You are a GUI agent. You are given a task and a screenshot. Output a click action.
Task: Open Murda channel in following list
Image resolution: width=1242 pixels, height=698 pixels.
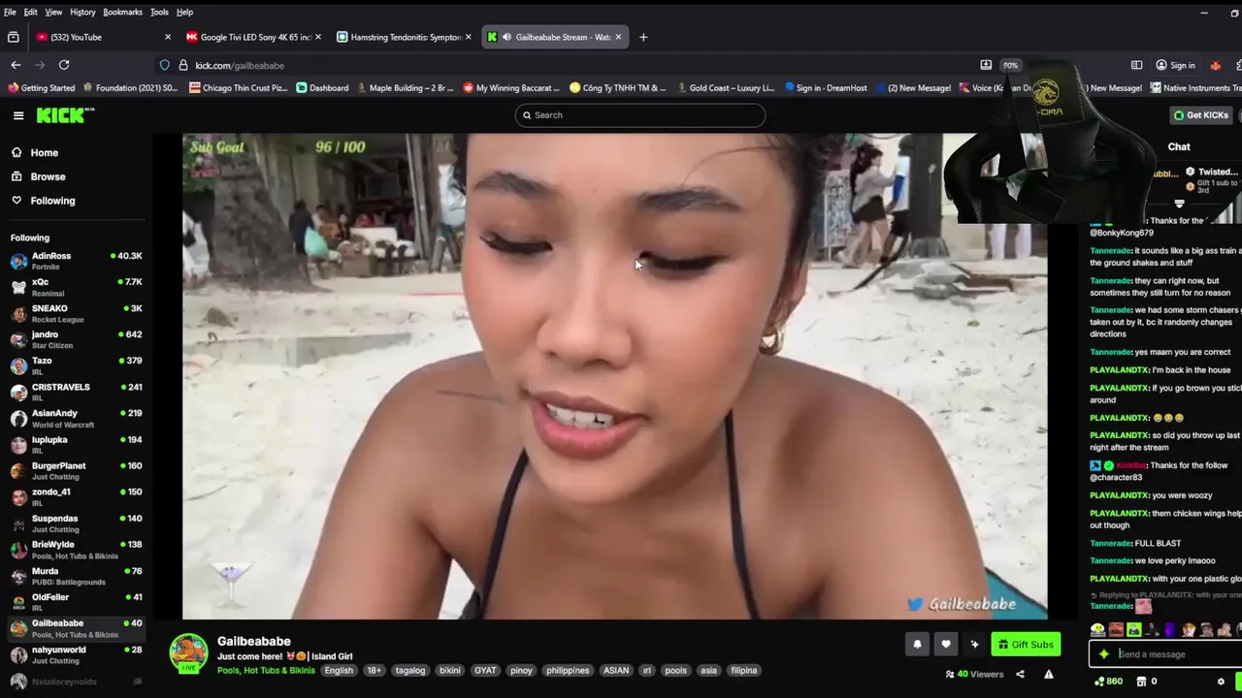(76, 576)
